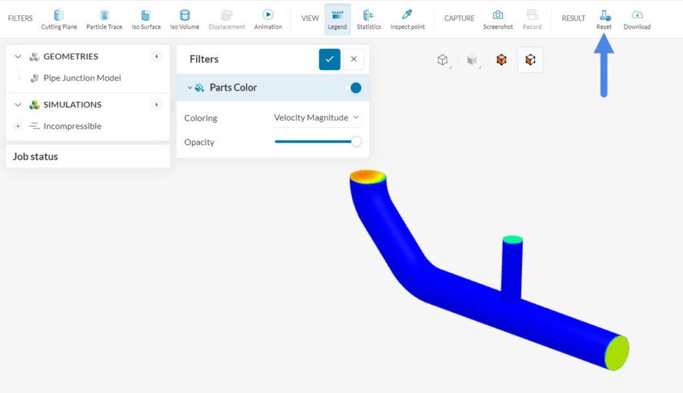Collapse the SIMULATIONS section

[18, 105]
